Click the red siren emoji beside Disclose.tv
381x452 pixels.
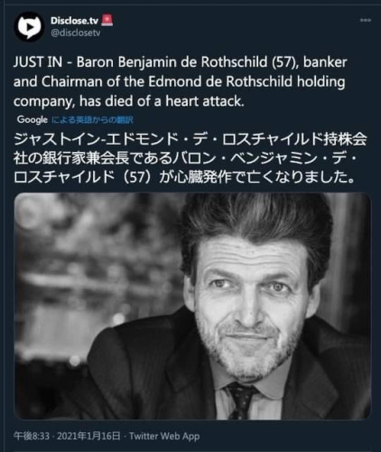click(107, 20)
